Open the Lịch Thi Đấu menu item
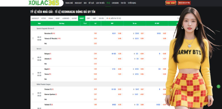This screenshot has height=109, width=222. (100, 3)
